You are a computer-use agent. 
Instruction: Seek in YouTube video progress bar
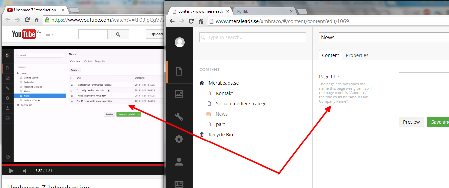pyautogui.click(x=83, y=165)
